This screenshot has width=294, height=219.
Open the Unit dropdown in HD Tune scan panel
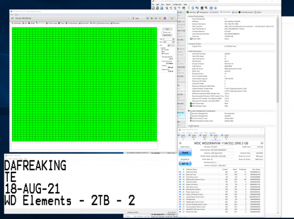tap(171, 45)
